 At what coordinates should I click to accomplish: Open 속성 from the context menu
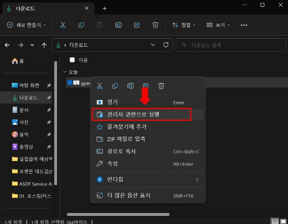pos(148,164)
